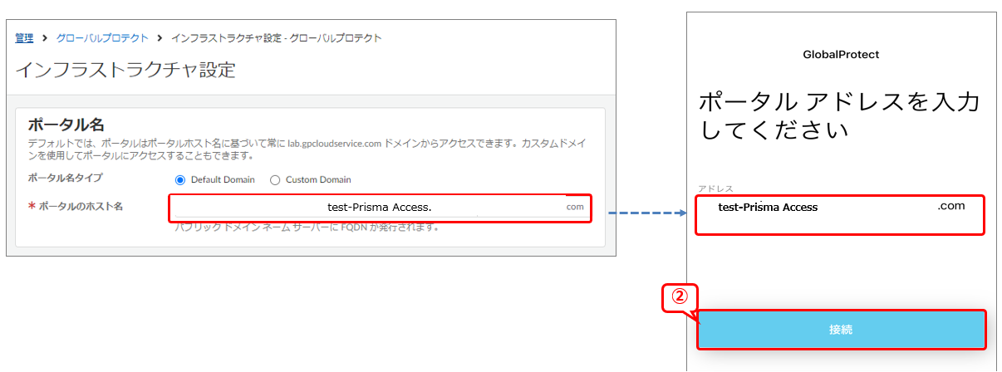Viewport: 1002px width, 372px height.
Task: Click the ポータル名 section heading
Action: (66, 125)
